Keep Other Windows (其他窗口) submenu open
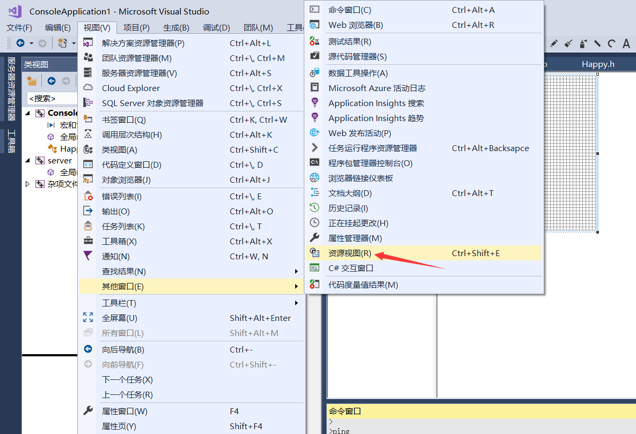This screenshot has height=434, width=636. pos(191,286)
